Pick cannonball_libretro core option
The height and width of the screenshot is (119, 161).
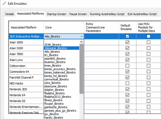click(x=62, y=79)
